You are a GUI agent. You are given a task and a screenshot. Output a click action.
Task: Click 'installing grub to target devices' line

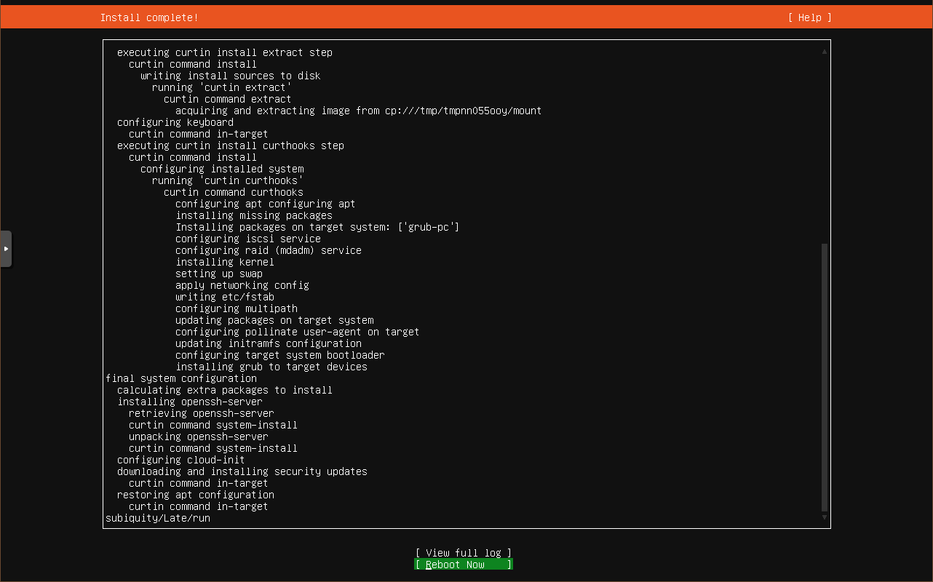(271, 367)
